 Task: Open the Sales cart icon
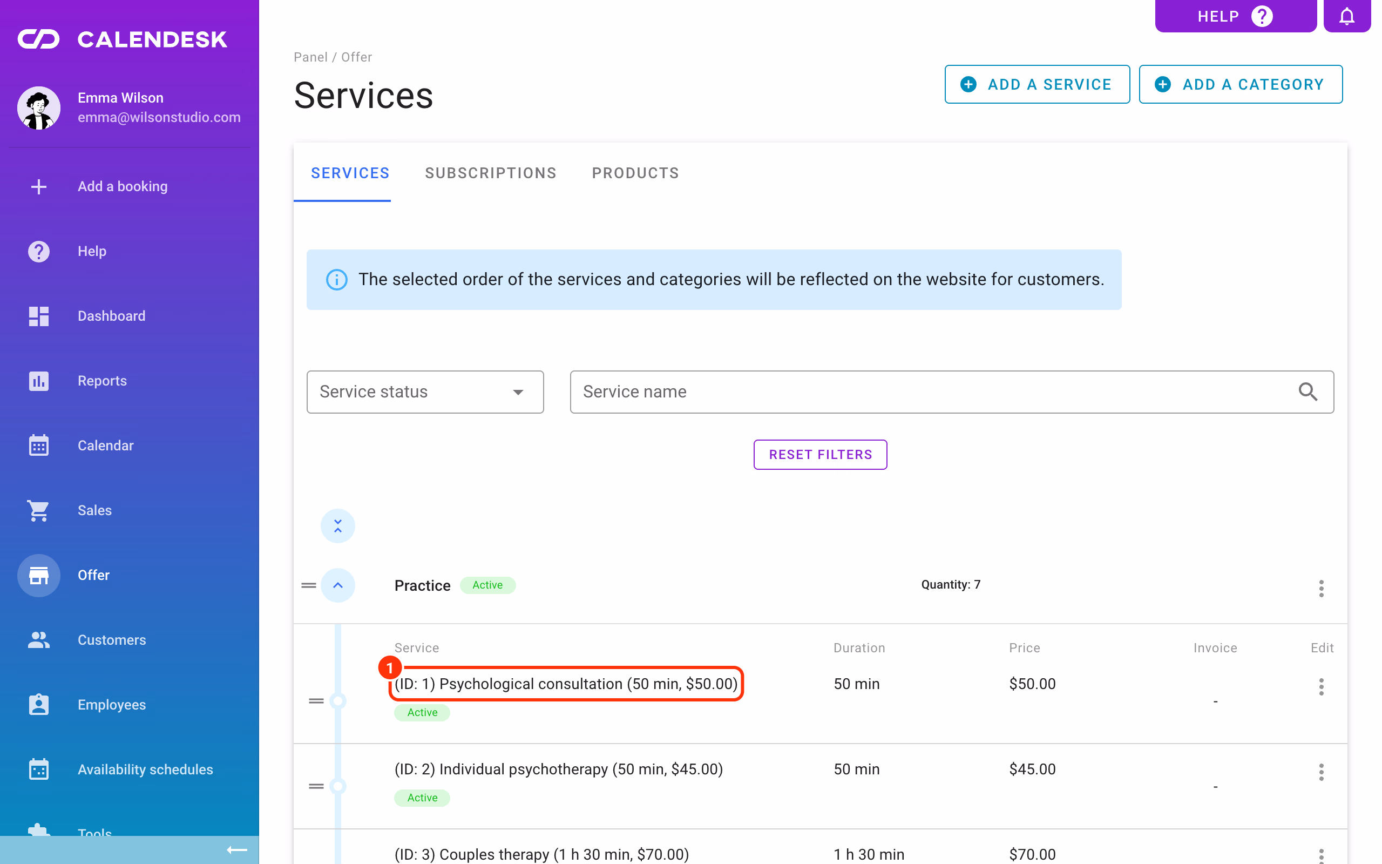pos(39,510)
